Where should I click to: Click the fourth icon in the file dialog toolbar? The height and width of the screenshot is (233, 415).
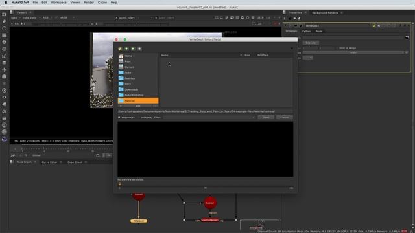[140, 49]
